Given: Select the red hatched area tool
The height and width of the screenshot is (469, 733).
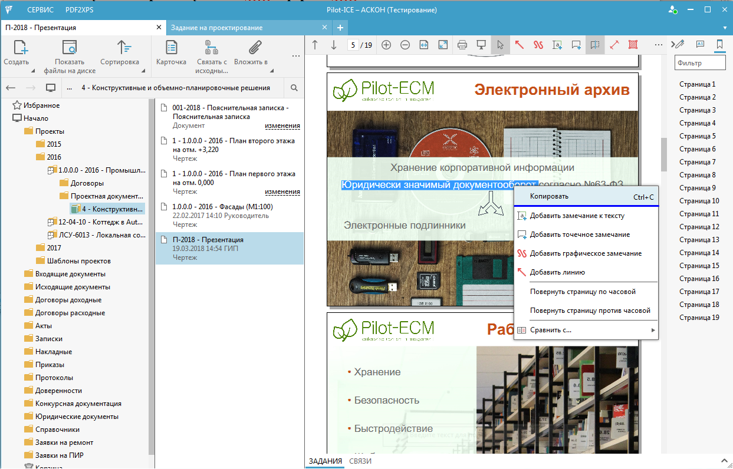Looking at the screenshot, I should [633, 45].
